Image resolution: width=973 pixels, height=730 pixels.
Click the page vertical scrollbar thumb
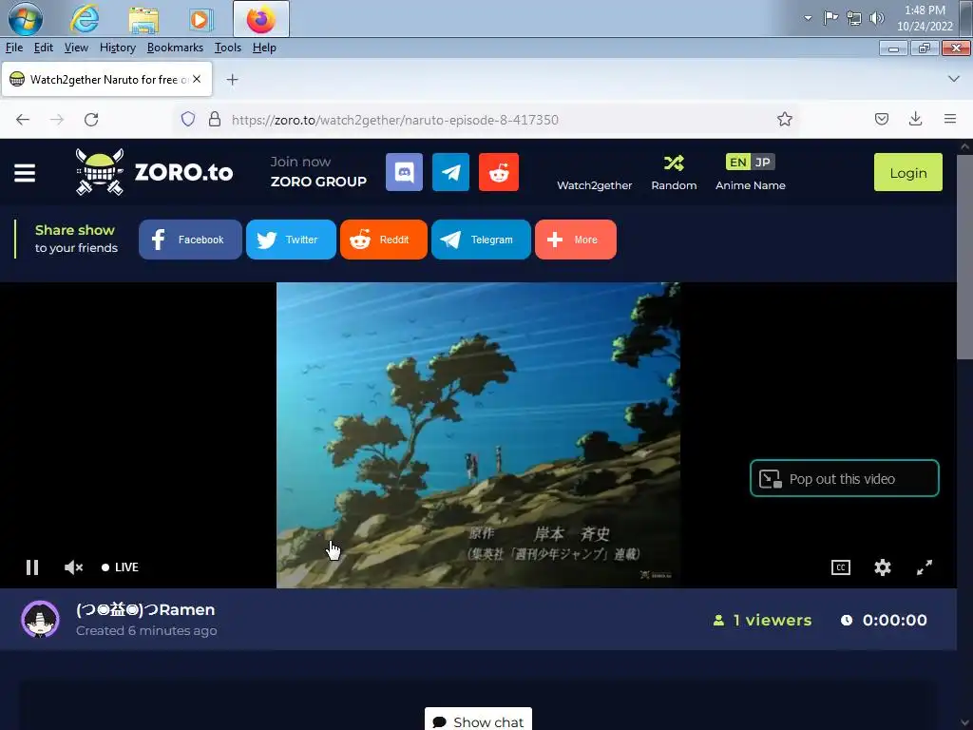point(964,257)
